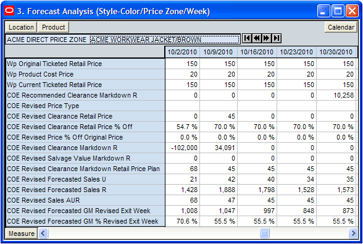
Task: Open the Calendar dimension button
Action: [x=341, y=27]
